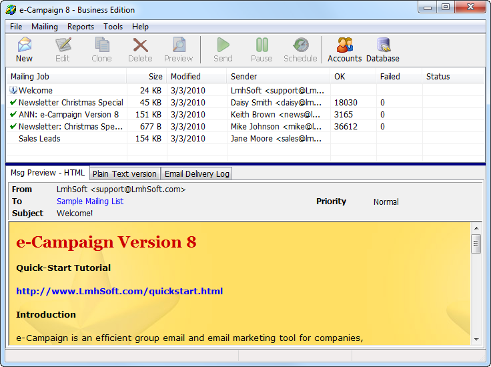Viewport: 491px width, 367px height.
Task: Click the checkmark beside Newsletter Christmas Special
Action: click(x=13, y=102)
